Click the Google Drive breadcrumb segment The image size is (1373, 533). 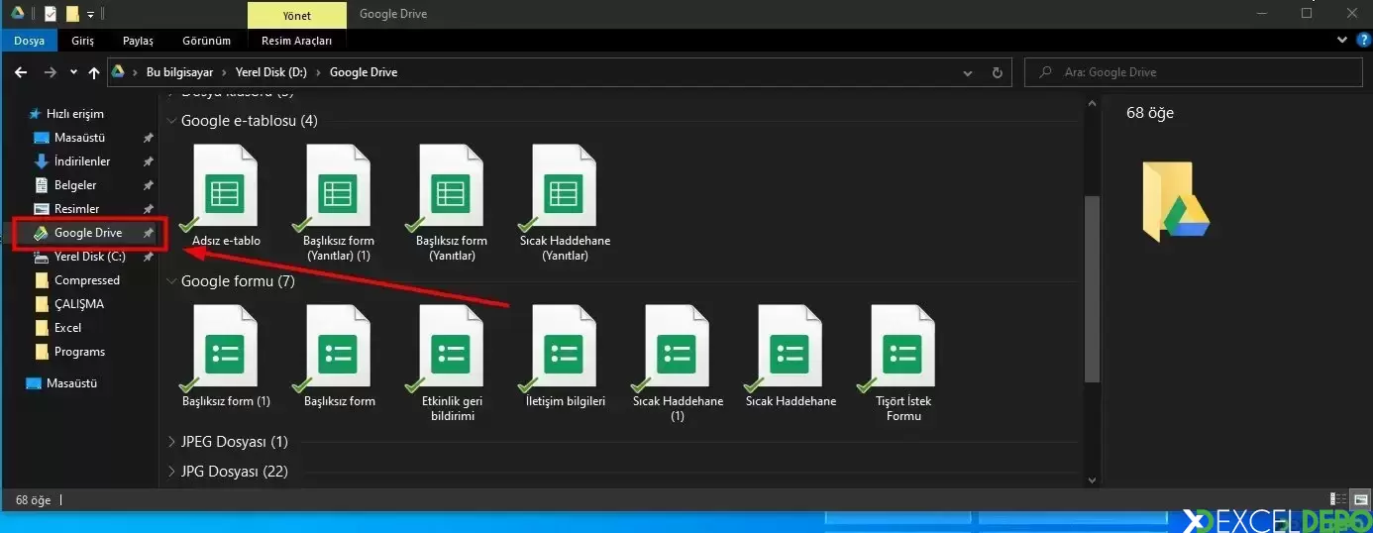click(364, 72)
